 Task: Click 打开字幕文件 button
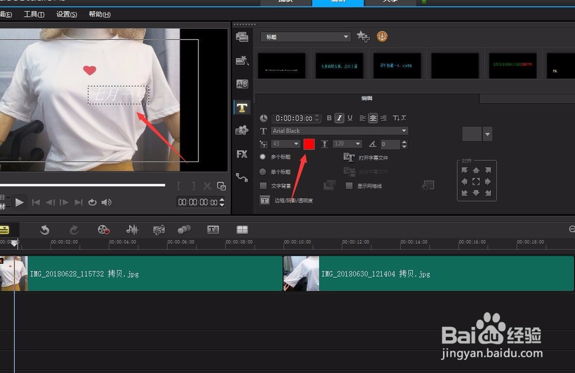366,157
